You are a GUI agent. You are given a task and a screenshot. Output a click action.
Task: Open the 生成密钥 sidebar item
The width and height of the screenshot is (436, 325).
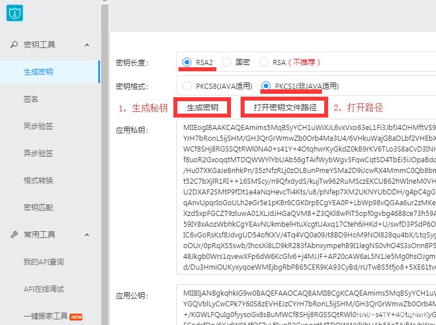coord(50,72)
